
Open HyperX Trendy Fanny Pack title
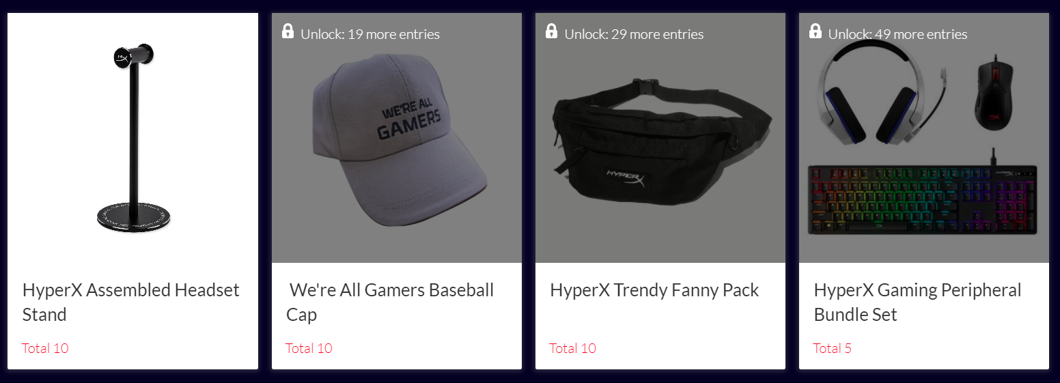pyautogui.click(x=654, y=290)
